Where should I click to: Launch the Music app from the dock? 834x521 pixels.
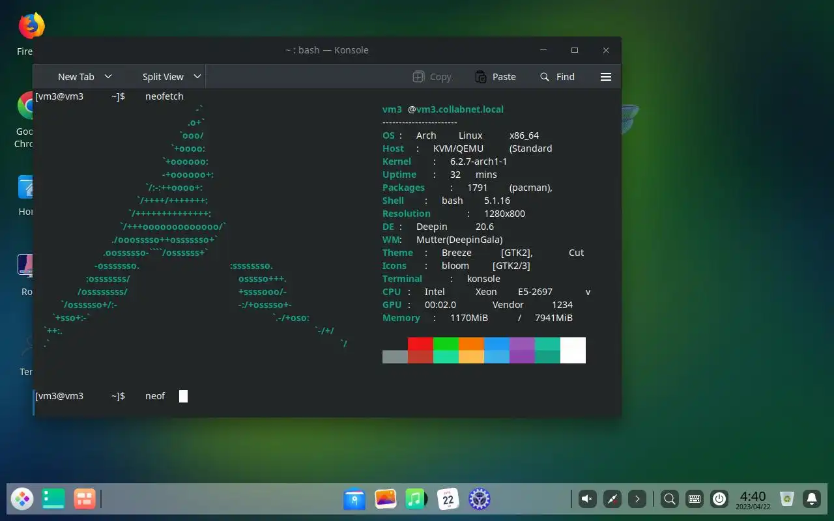coord(416,500)
